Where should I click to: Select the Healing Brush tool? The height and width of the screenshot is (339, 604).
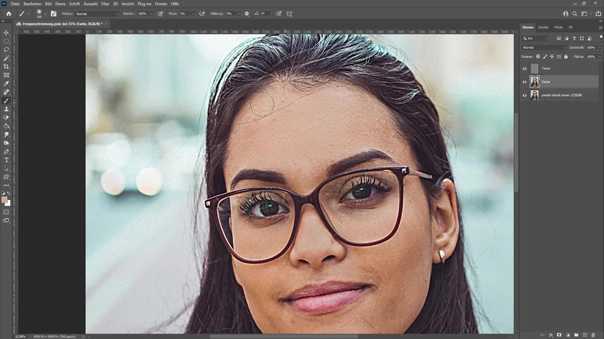click(x=6, y=92)
